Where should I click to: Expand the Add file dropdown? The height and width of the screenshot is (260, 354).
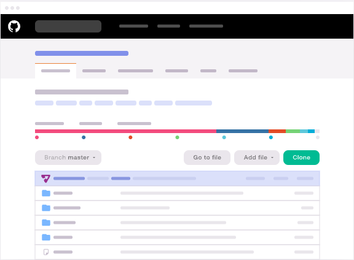[x=257, y=158]
